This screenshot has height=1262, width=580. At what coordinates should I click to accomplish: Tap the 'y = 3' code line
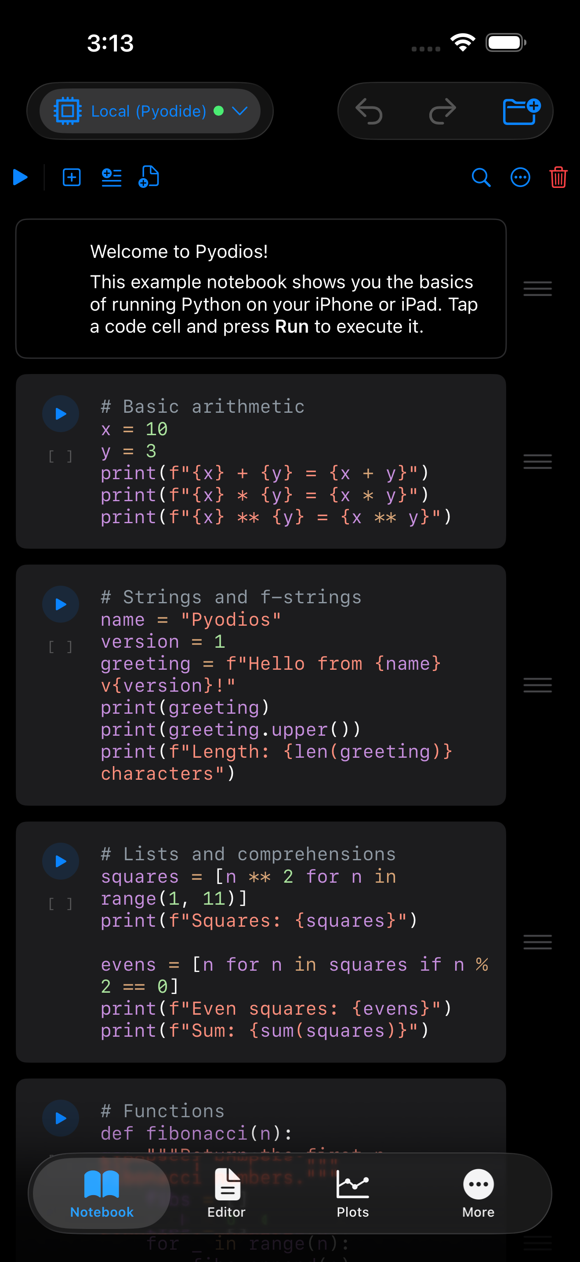(x=129, y=451)
